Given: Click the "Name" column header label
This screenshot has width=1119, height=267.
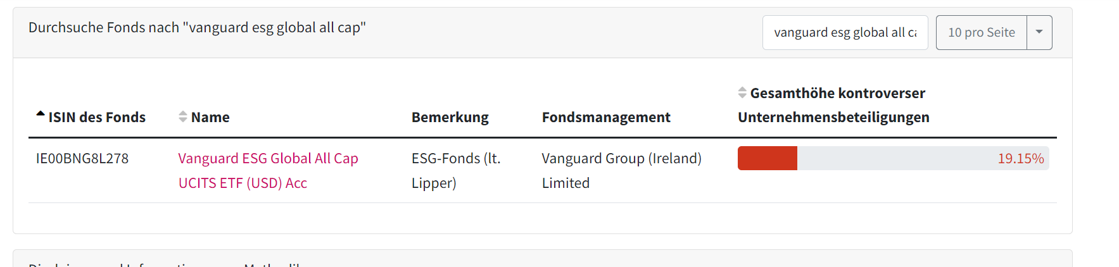Looking at the screenshot, I should pyautogui.click(x=210, y=117).
